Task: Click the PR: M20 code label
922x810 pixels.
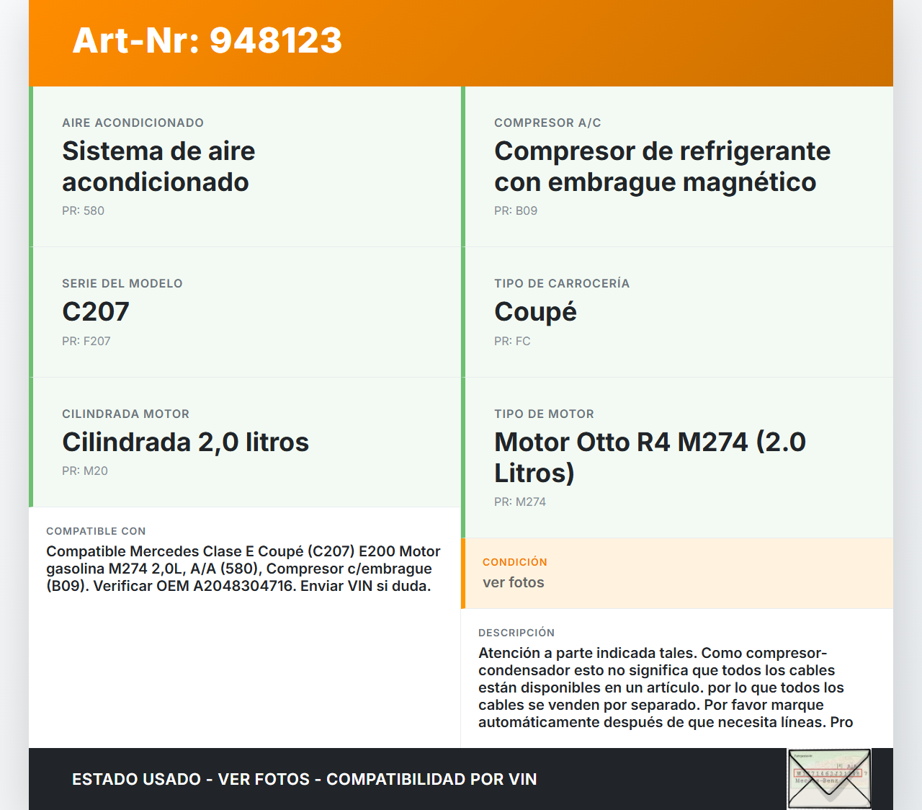Action: (x=83, y=471)
